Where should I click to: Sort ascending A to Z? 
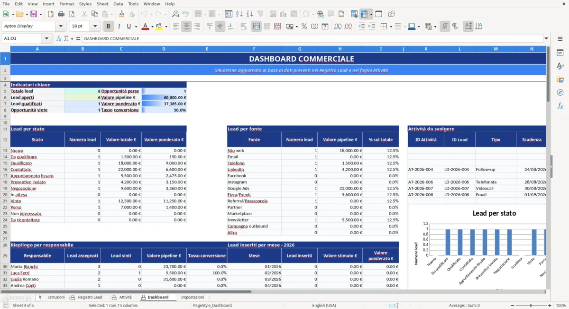pyautogui.click(x=239, y=14)
